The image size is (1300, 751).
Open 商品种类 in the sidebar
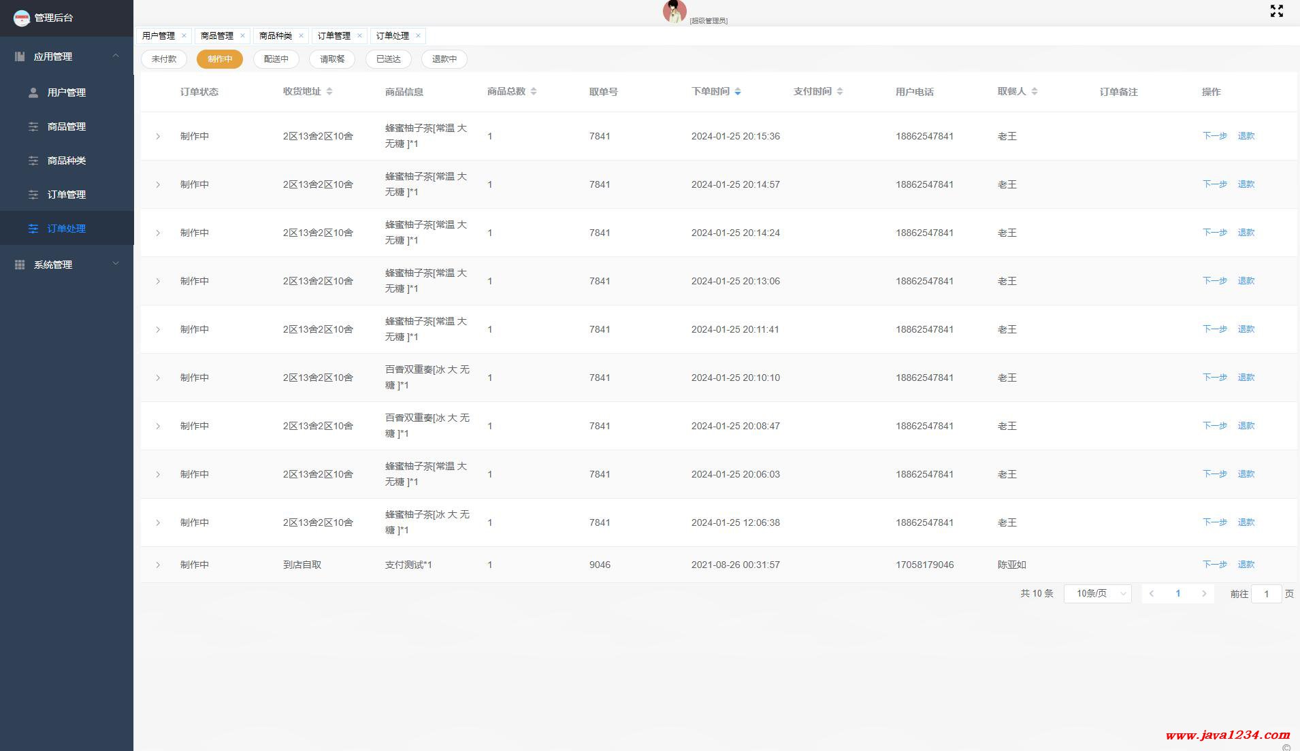click(67, 161)
